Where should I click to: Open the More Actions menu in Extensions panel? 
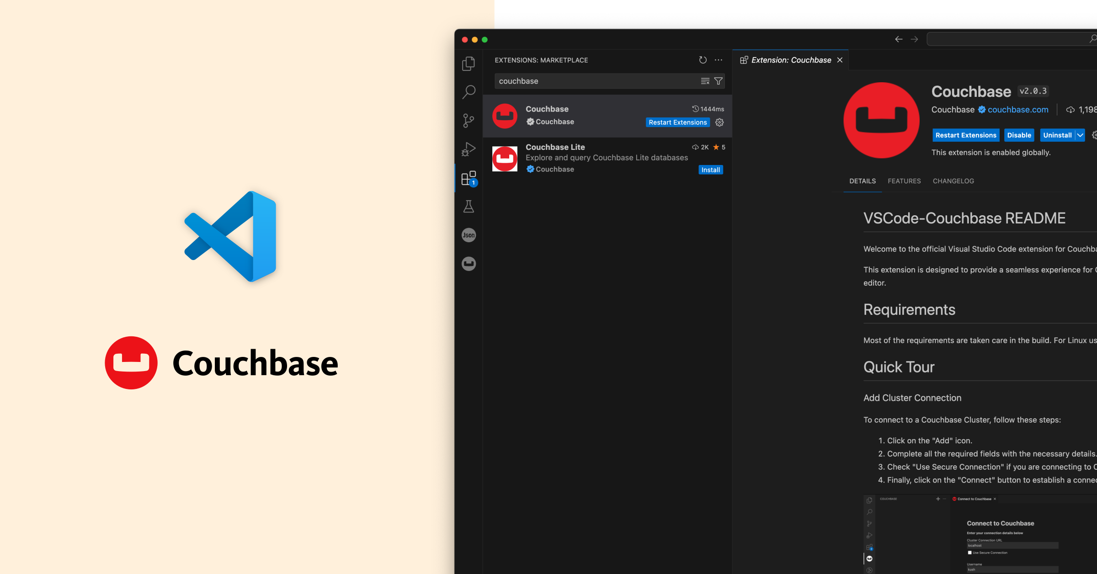pyautogui.click(x=718, y=60)
